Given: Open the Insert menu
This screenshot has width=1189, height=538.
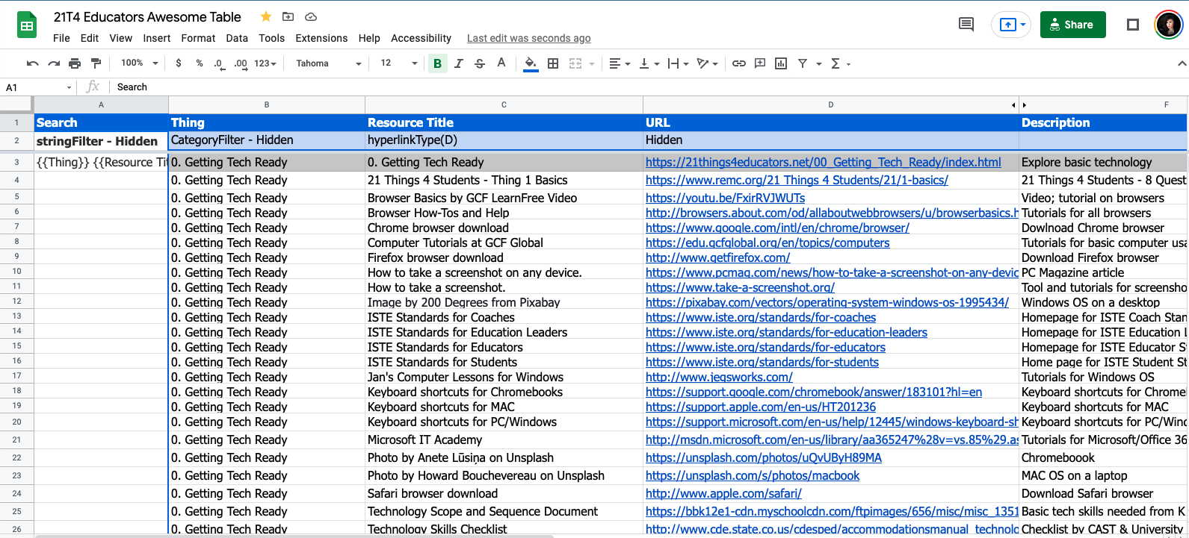Looking at the screenshot, I should tap(157, 38).
